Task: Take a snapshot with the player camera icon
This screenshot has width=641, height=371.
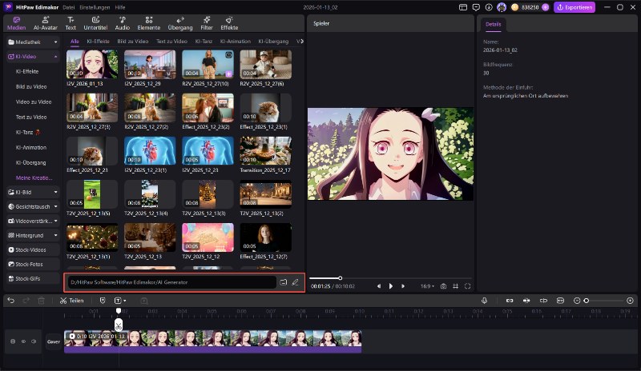Action: pos(443,285)
